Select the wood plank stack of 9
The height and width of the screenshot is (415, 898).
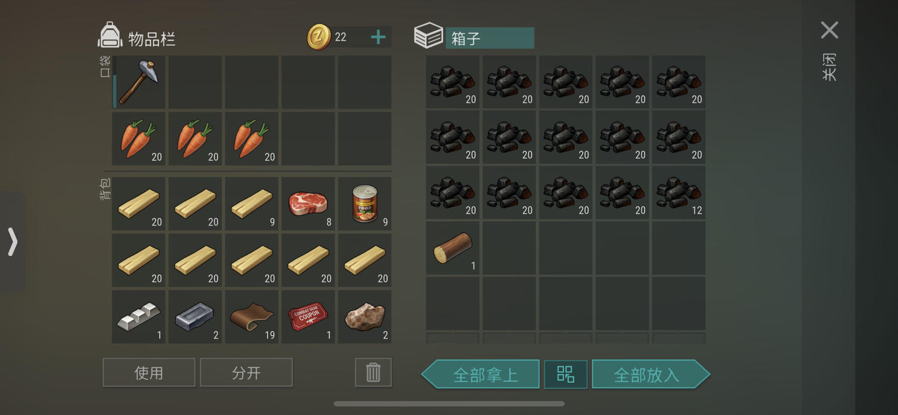[x=252, y=203]
